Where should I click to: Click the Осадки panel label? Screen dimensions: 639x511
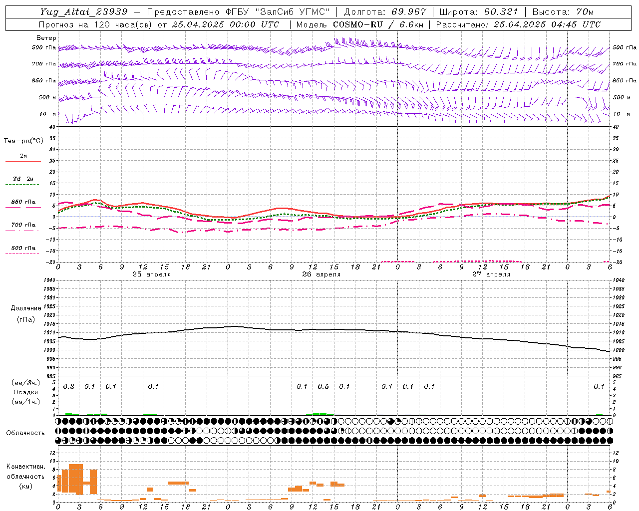tap(26, 392)
